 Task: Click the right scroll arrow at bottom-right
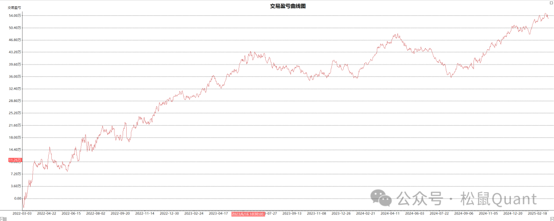[x=551, y=218]
